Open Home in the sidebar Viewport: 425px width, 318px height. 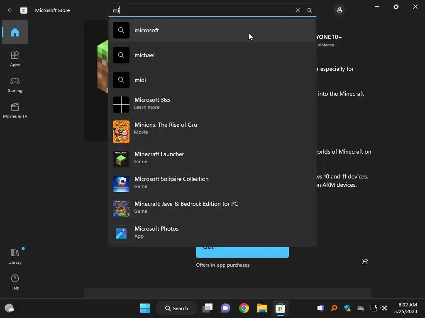[x=15, y=32]
